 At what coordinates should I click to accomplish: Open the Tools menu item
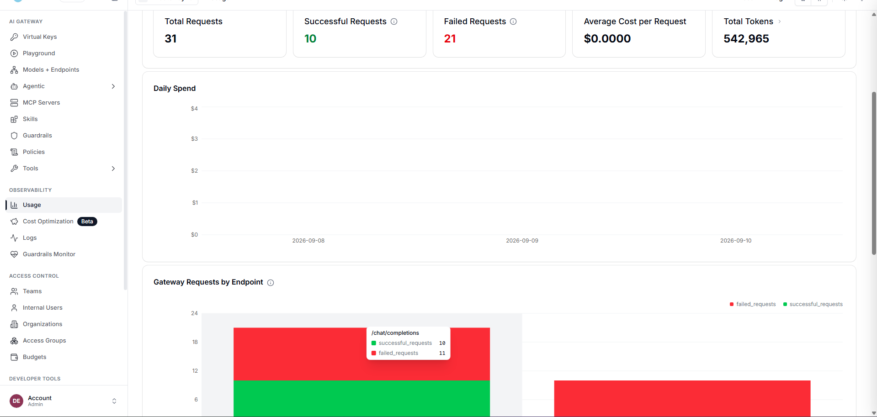click(x=64, y=169)
